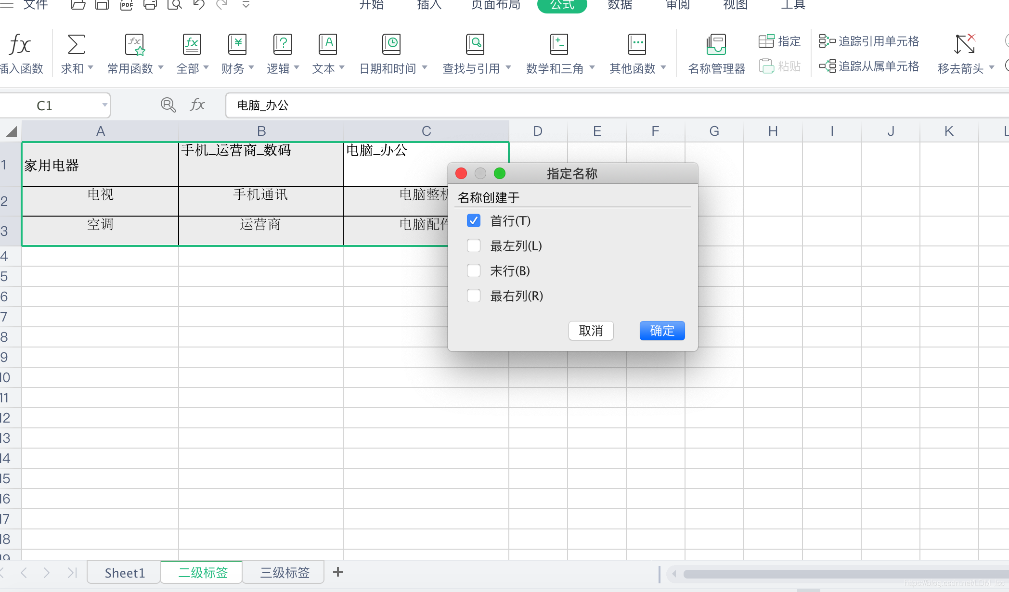1009x592 pixels.
Task: Open the Math and Trig functions icon
Action: click(559, 44)
